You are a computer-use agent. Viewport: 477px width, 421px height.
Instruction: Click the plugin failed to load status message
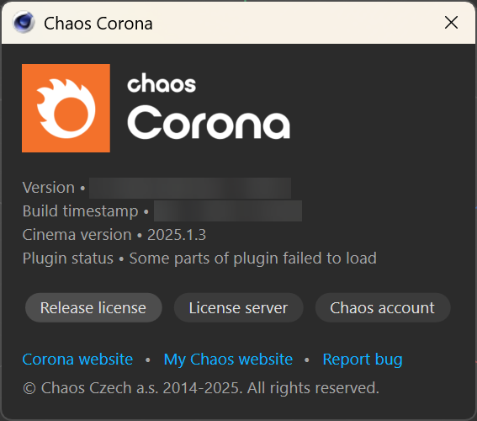pos(252,258)
